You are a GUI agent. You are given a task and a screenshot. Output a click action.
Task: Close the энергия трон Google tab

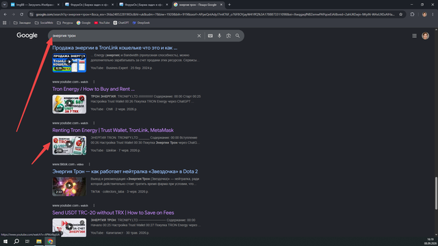click(221, 5)
